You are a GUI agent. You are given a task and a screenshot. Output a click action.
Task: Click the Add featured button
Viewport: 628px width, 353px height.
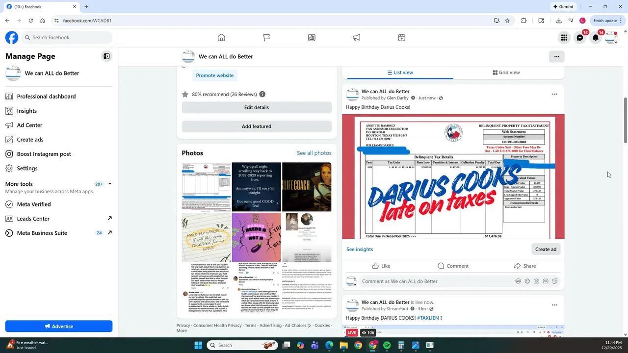(257, 126)
